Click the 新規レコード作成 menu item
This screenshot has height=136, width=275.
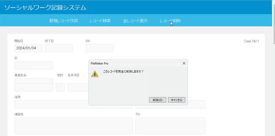coord(64,21)
